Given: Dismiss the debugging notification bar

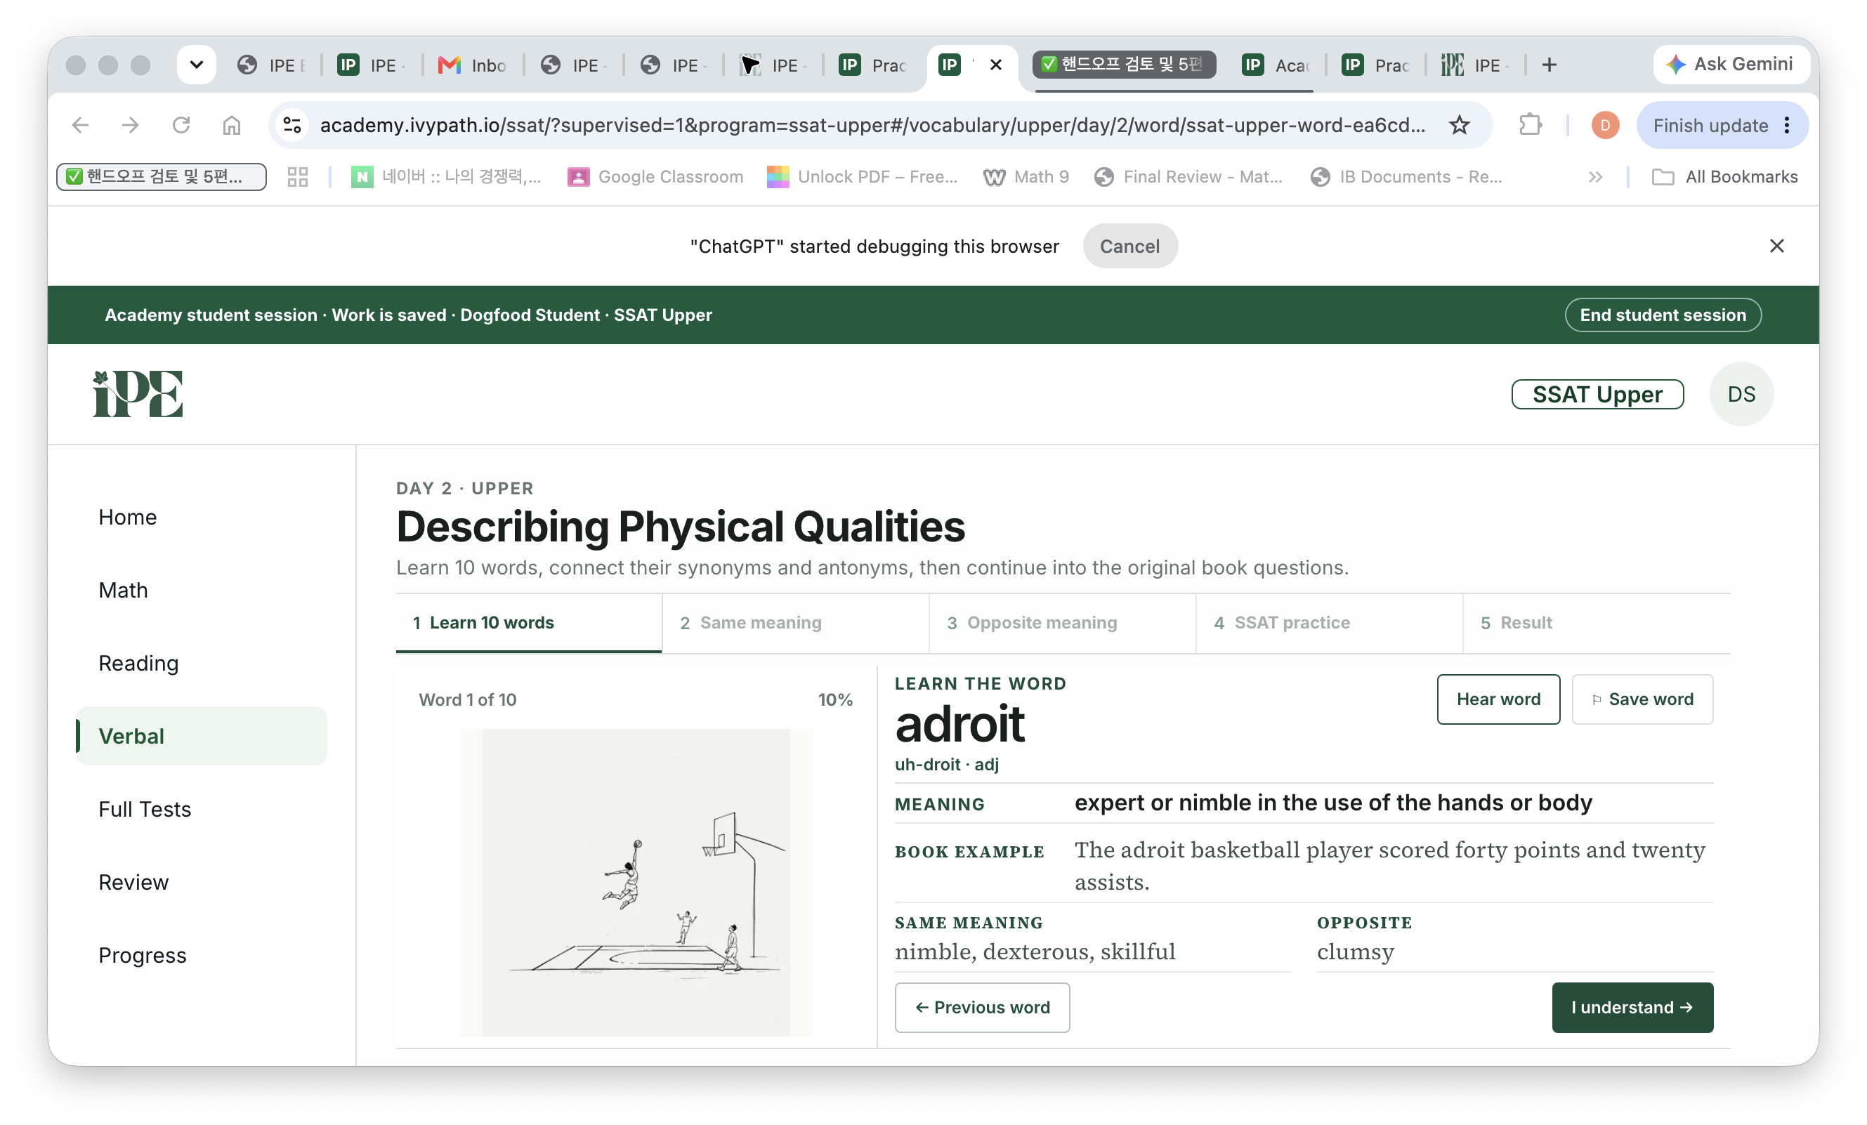Looking at the screenshot, I should [x=1777, y=246].
